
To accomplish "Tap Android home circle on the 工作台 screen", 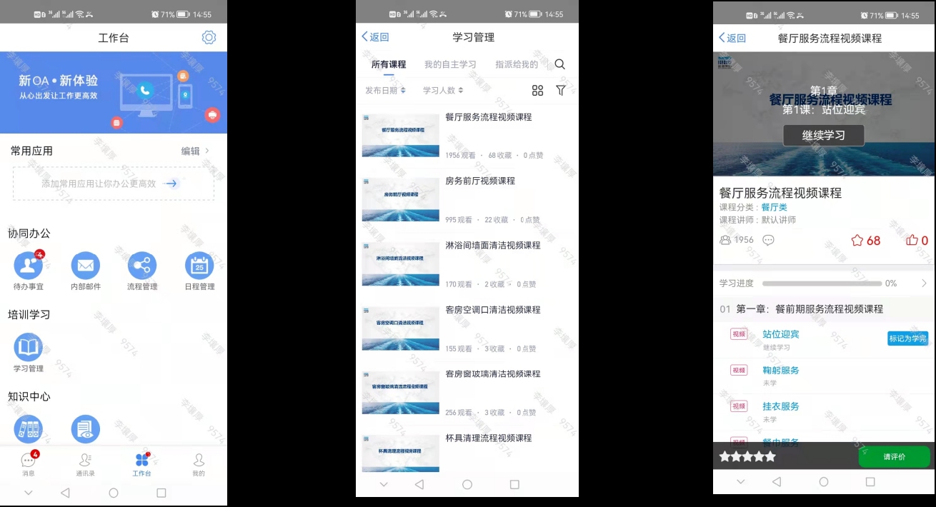I will tap(114, 493).
